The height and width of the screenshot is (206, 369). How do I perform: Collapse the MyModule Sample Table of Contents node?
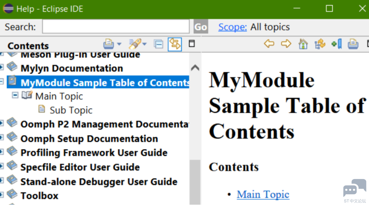[1, 81]
